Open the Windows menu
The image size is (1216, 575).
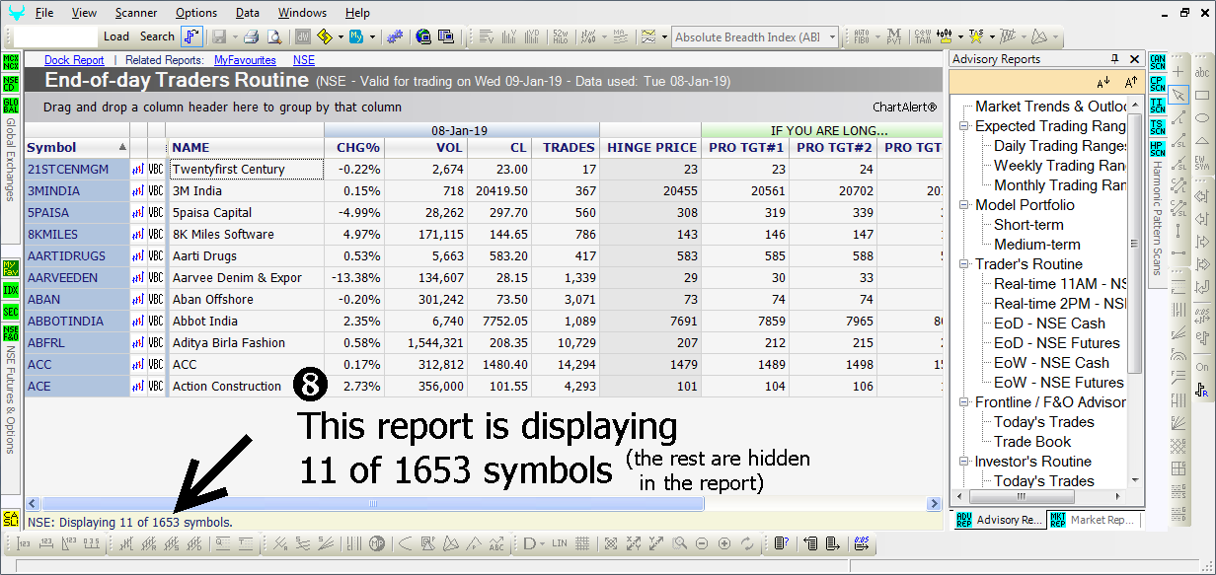[x=302, y=13]
